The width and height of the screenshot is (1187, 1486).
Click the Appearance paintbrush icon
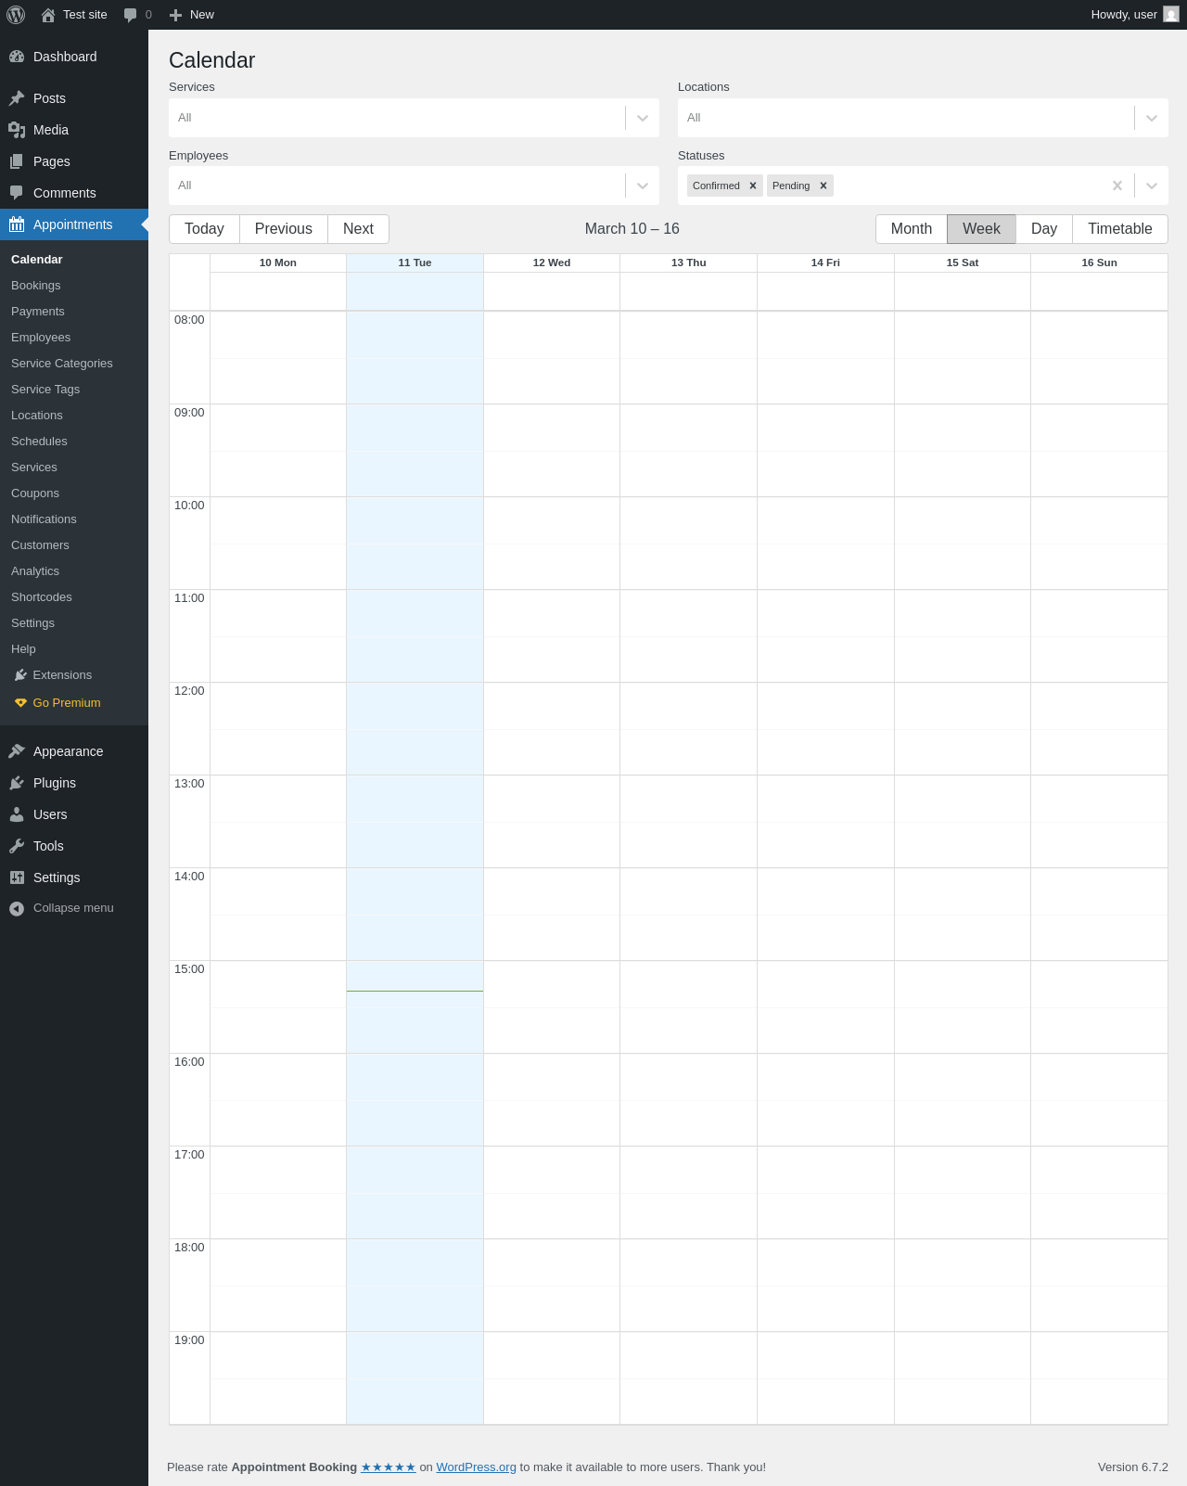click(x=17, y=751)
